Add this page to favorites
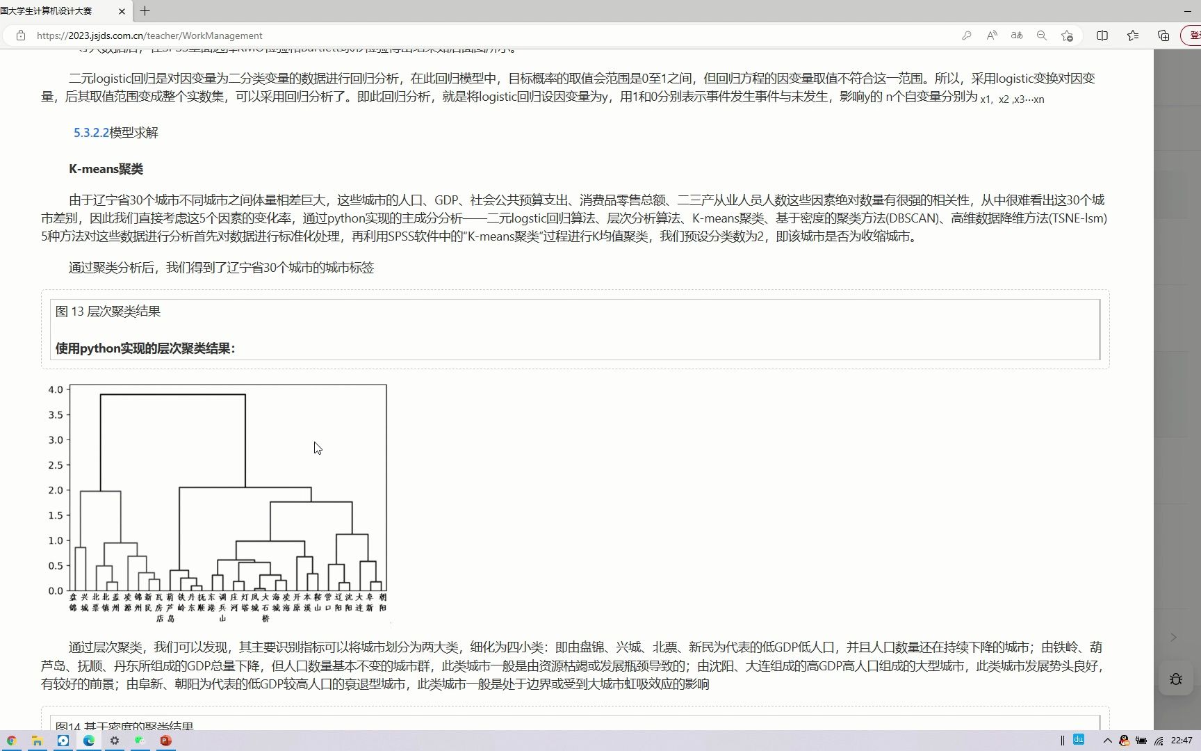This screenshot has height=751, width=1201. 1068,35
